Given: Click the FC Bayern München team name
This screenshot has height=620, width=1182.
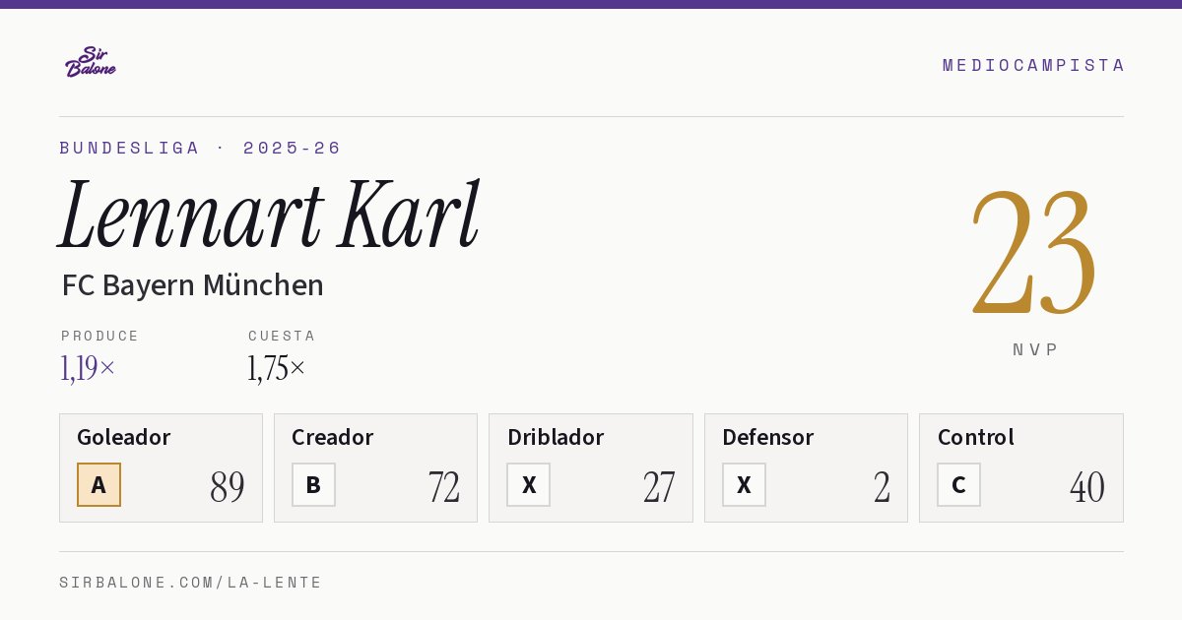Looking at the screenshot, I should click(192, 285).
